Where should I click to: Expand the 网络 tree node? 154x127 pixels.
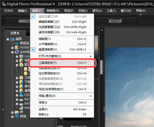(x=12, y=117)
